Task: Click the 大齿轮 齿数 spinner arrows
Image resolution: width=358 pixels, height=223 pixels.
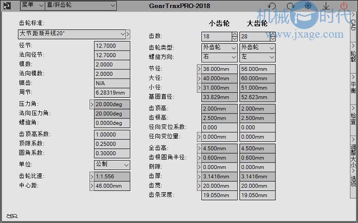Action: click(x=272, y=36)
